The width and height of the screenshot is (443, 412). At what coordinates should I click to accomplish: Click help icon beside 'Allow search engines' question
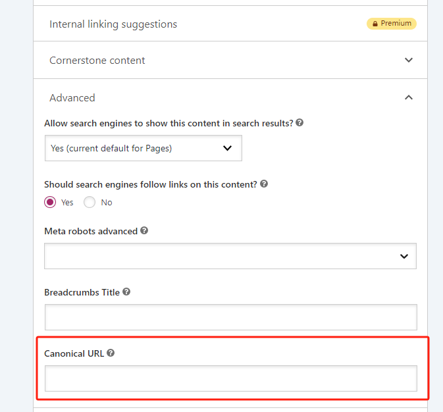[x=300, y=123]
